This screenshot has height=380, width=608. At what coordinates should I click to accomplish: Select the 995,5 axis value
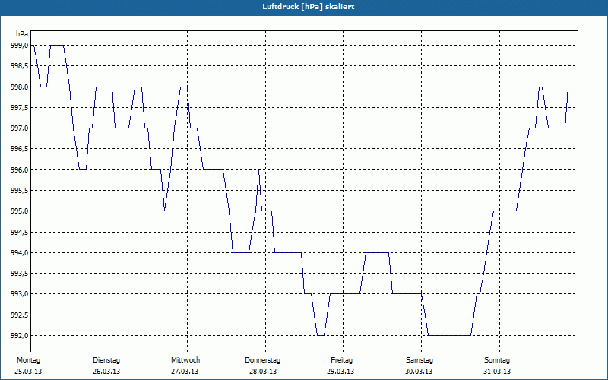point(20,191)
